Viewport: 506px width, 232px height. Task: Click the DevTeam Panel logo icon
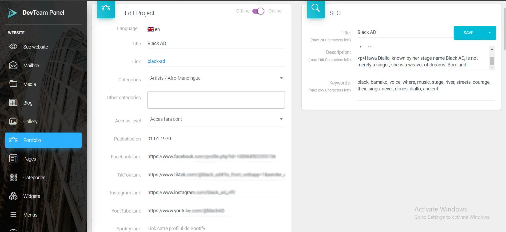(12, 13)
